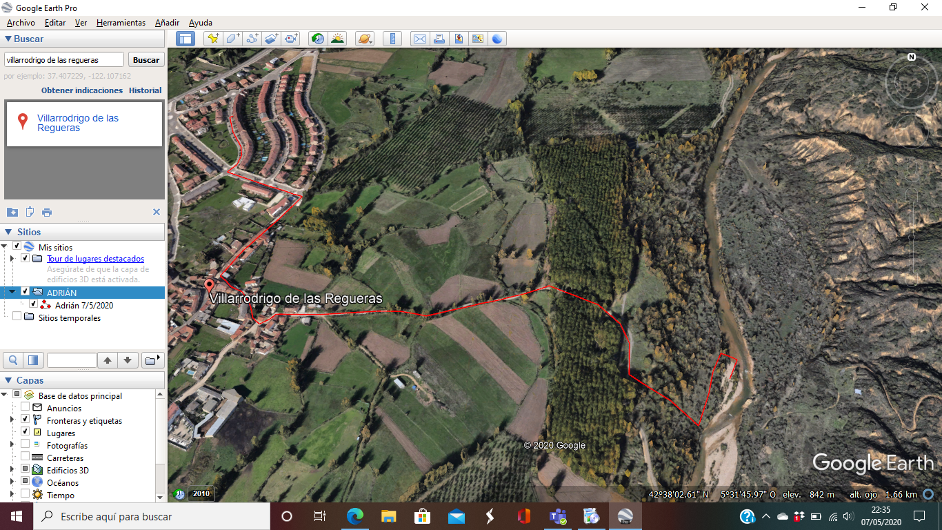The image size is (942, 530).
Task: Open the Añadir menu
Action: pyautogui.click(x=168, y=23)
